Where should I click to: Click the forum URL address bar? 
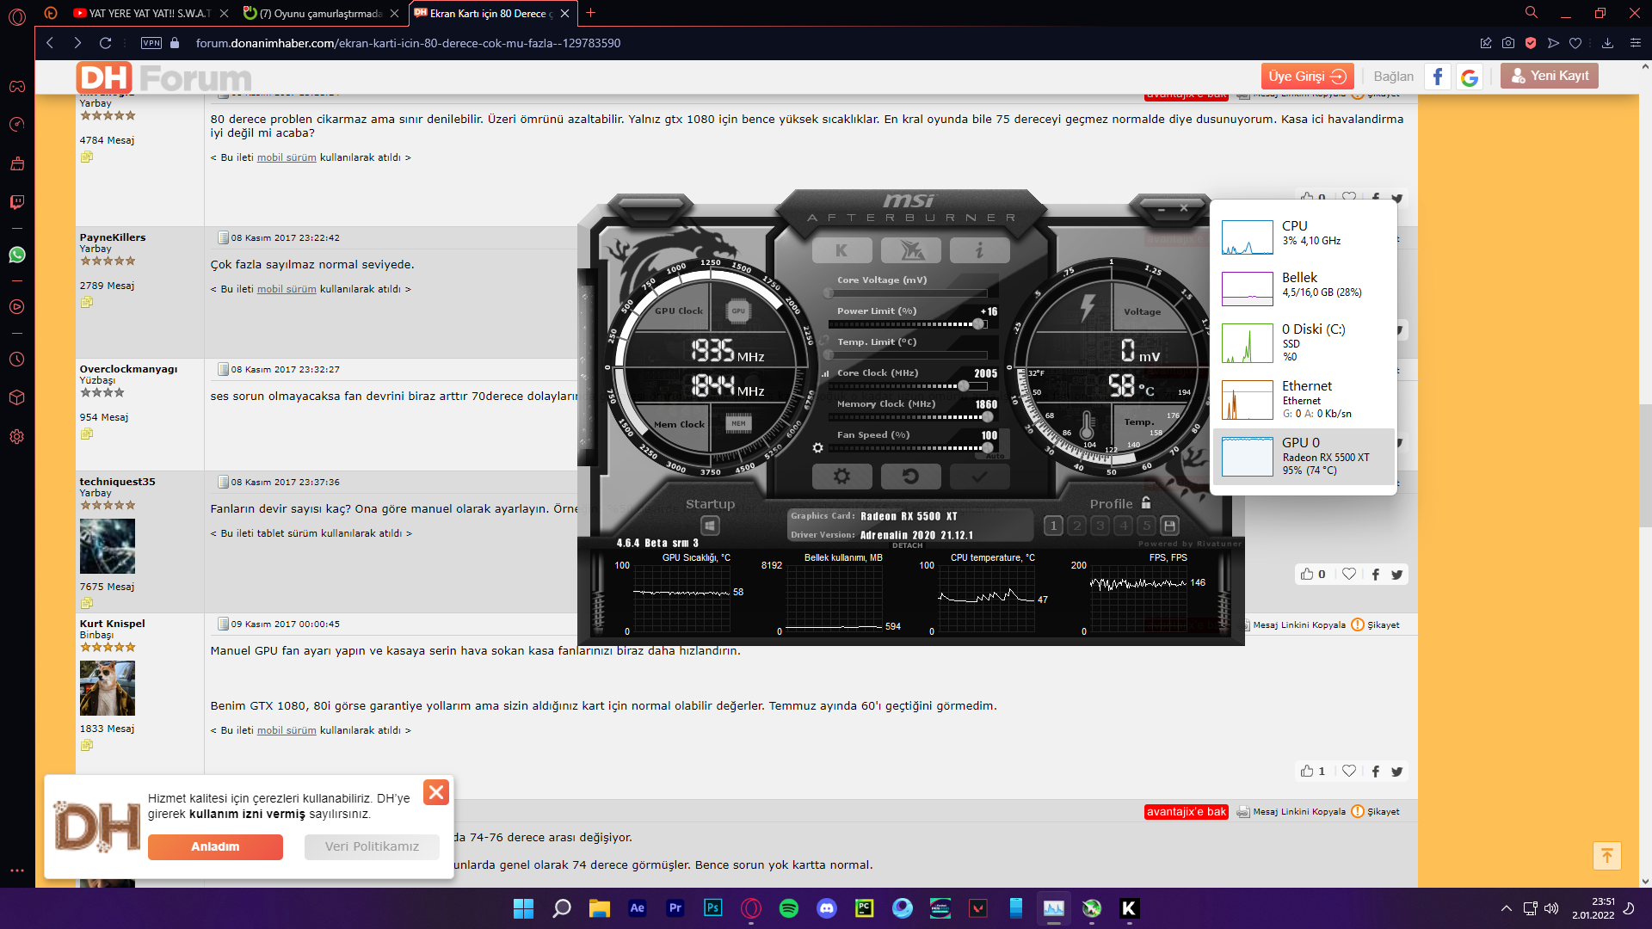[x=408, y=43]
